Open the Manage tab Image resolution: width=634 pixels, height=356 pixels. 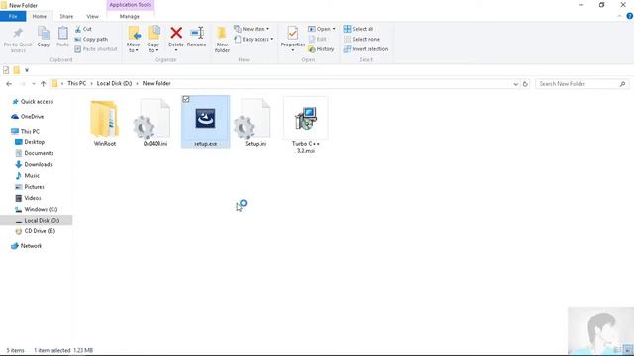tap(130, 16)
